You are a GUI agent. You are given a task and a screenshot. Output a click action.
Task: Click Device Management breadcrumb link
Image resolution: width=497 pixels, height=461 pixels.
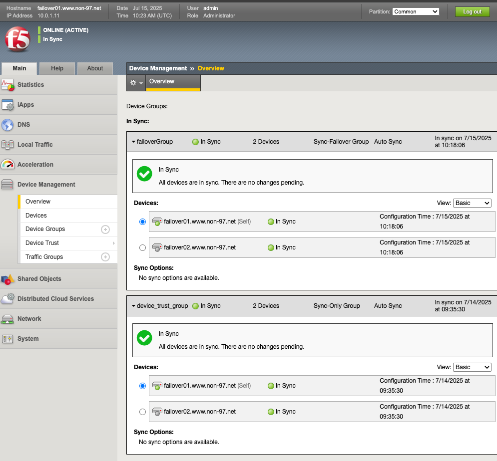point(158,68)
